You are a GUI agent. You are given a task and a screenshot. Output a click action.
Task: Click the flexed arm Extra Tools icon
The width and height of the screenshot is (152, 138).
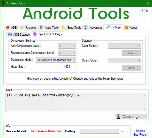click(x=64, y=27)
